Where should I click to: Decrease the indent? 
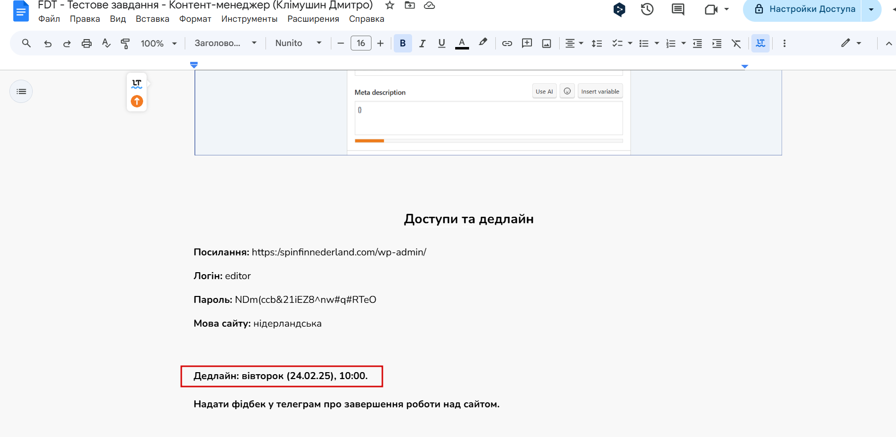(697, 44)
